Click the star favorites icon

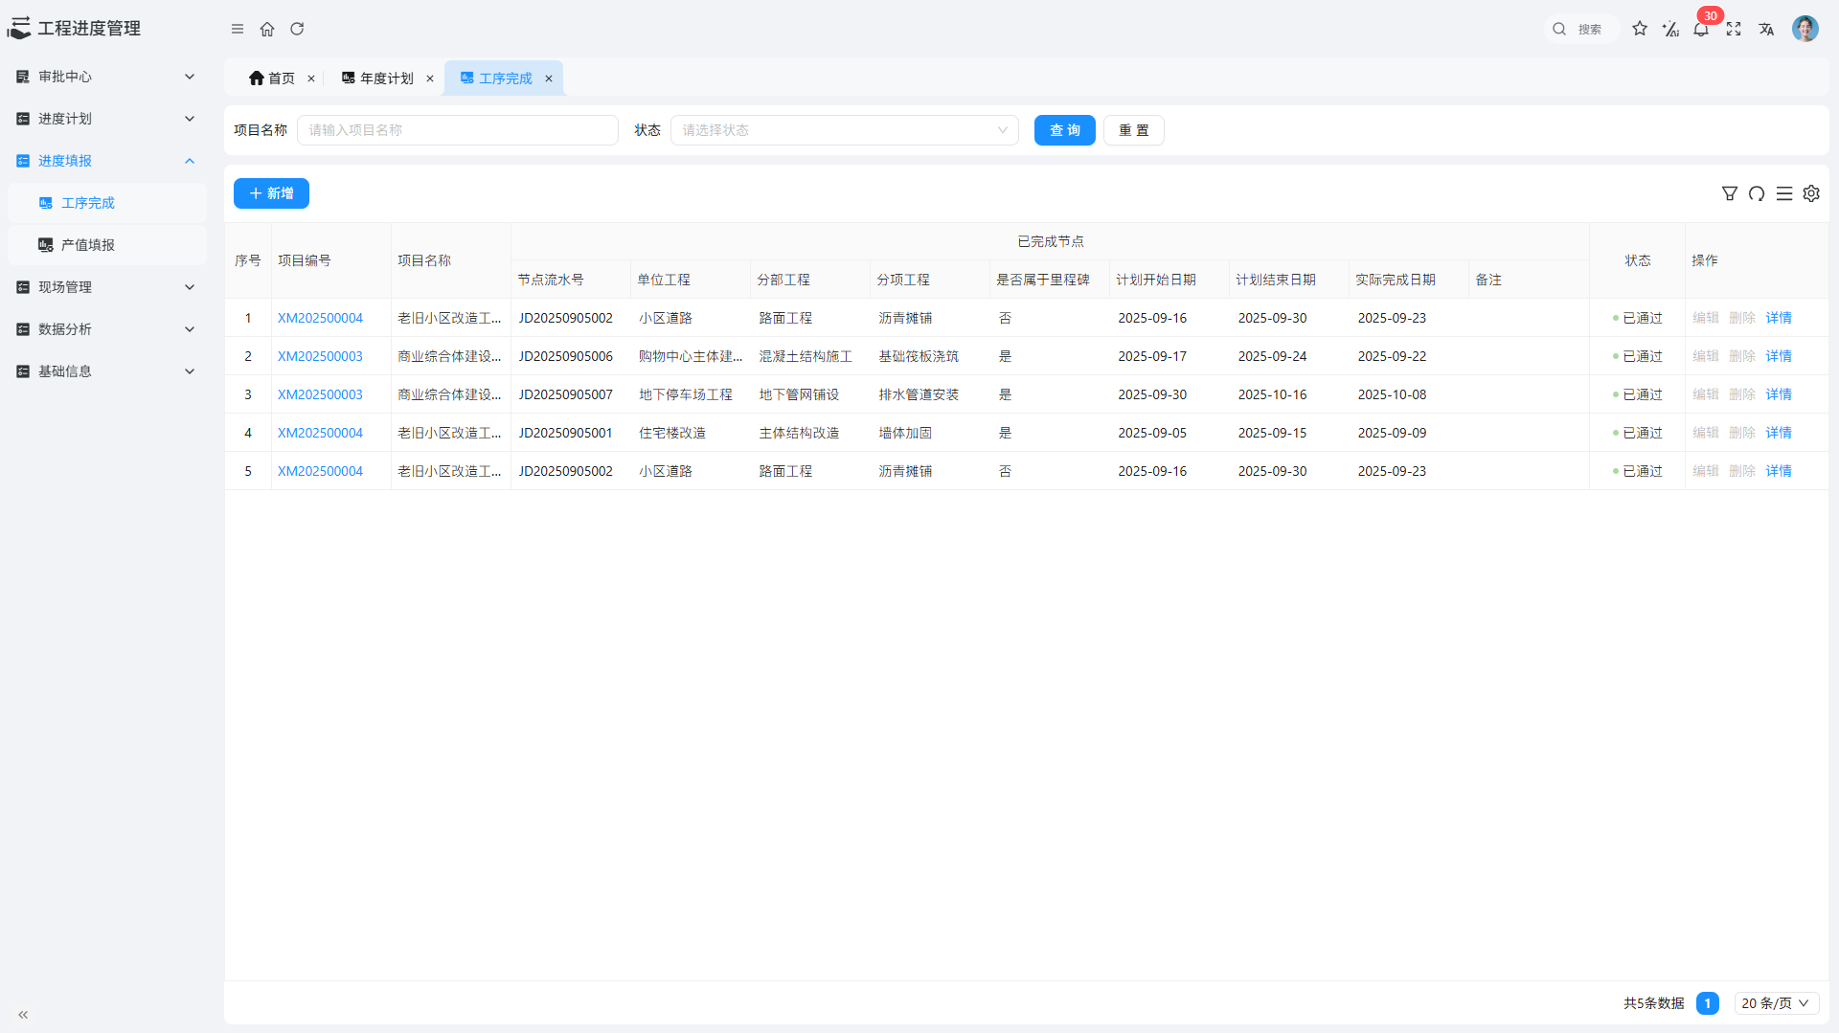click(x=1640, y=29)
